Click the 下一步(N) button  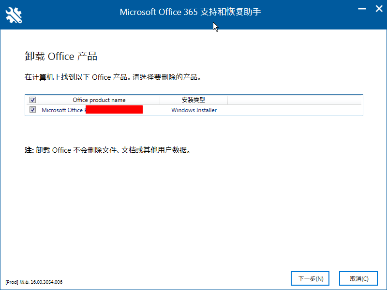coord(310,278)
